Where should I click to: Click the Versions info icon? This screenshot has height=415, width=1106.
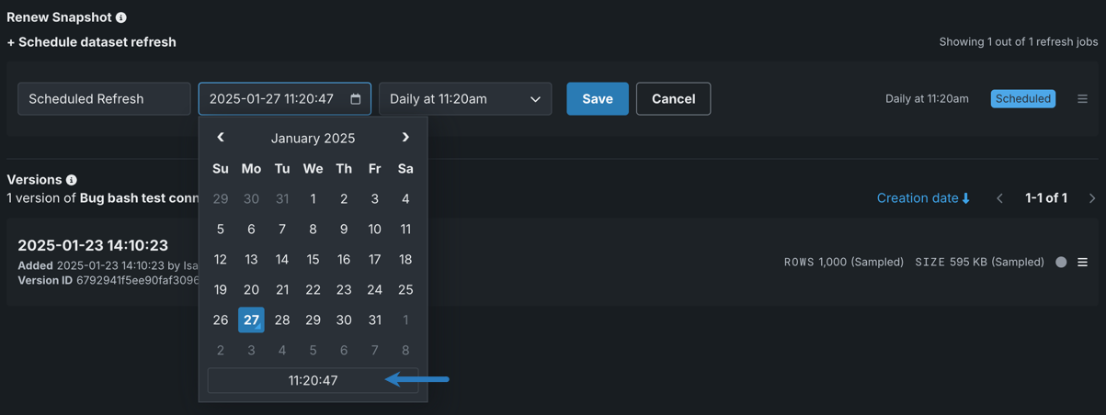72,180
